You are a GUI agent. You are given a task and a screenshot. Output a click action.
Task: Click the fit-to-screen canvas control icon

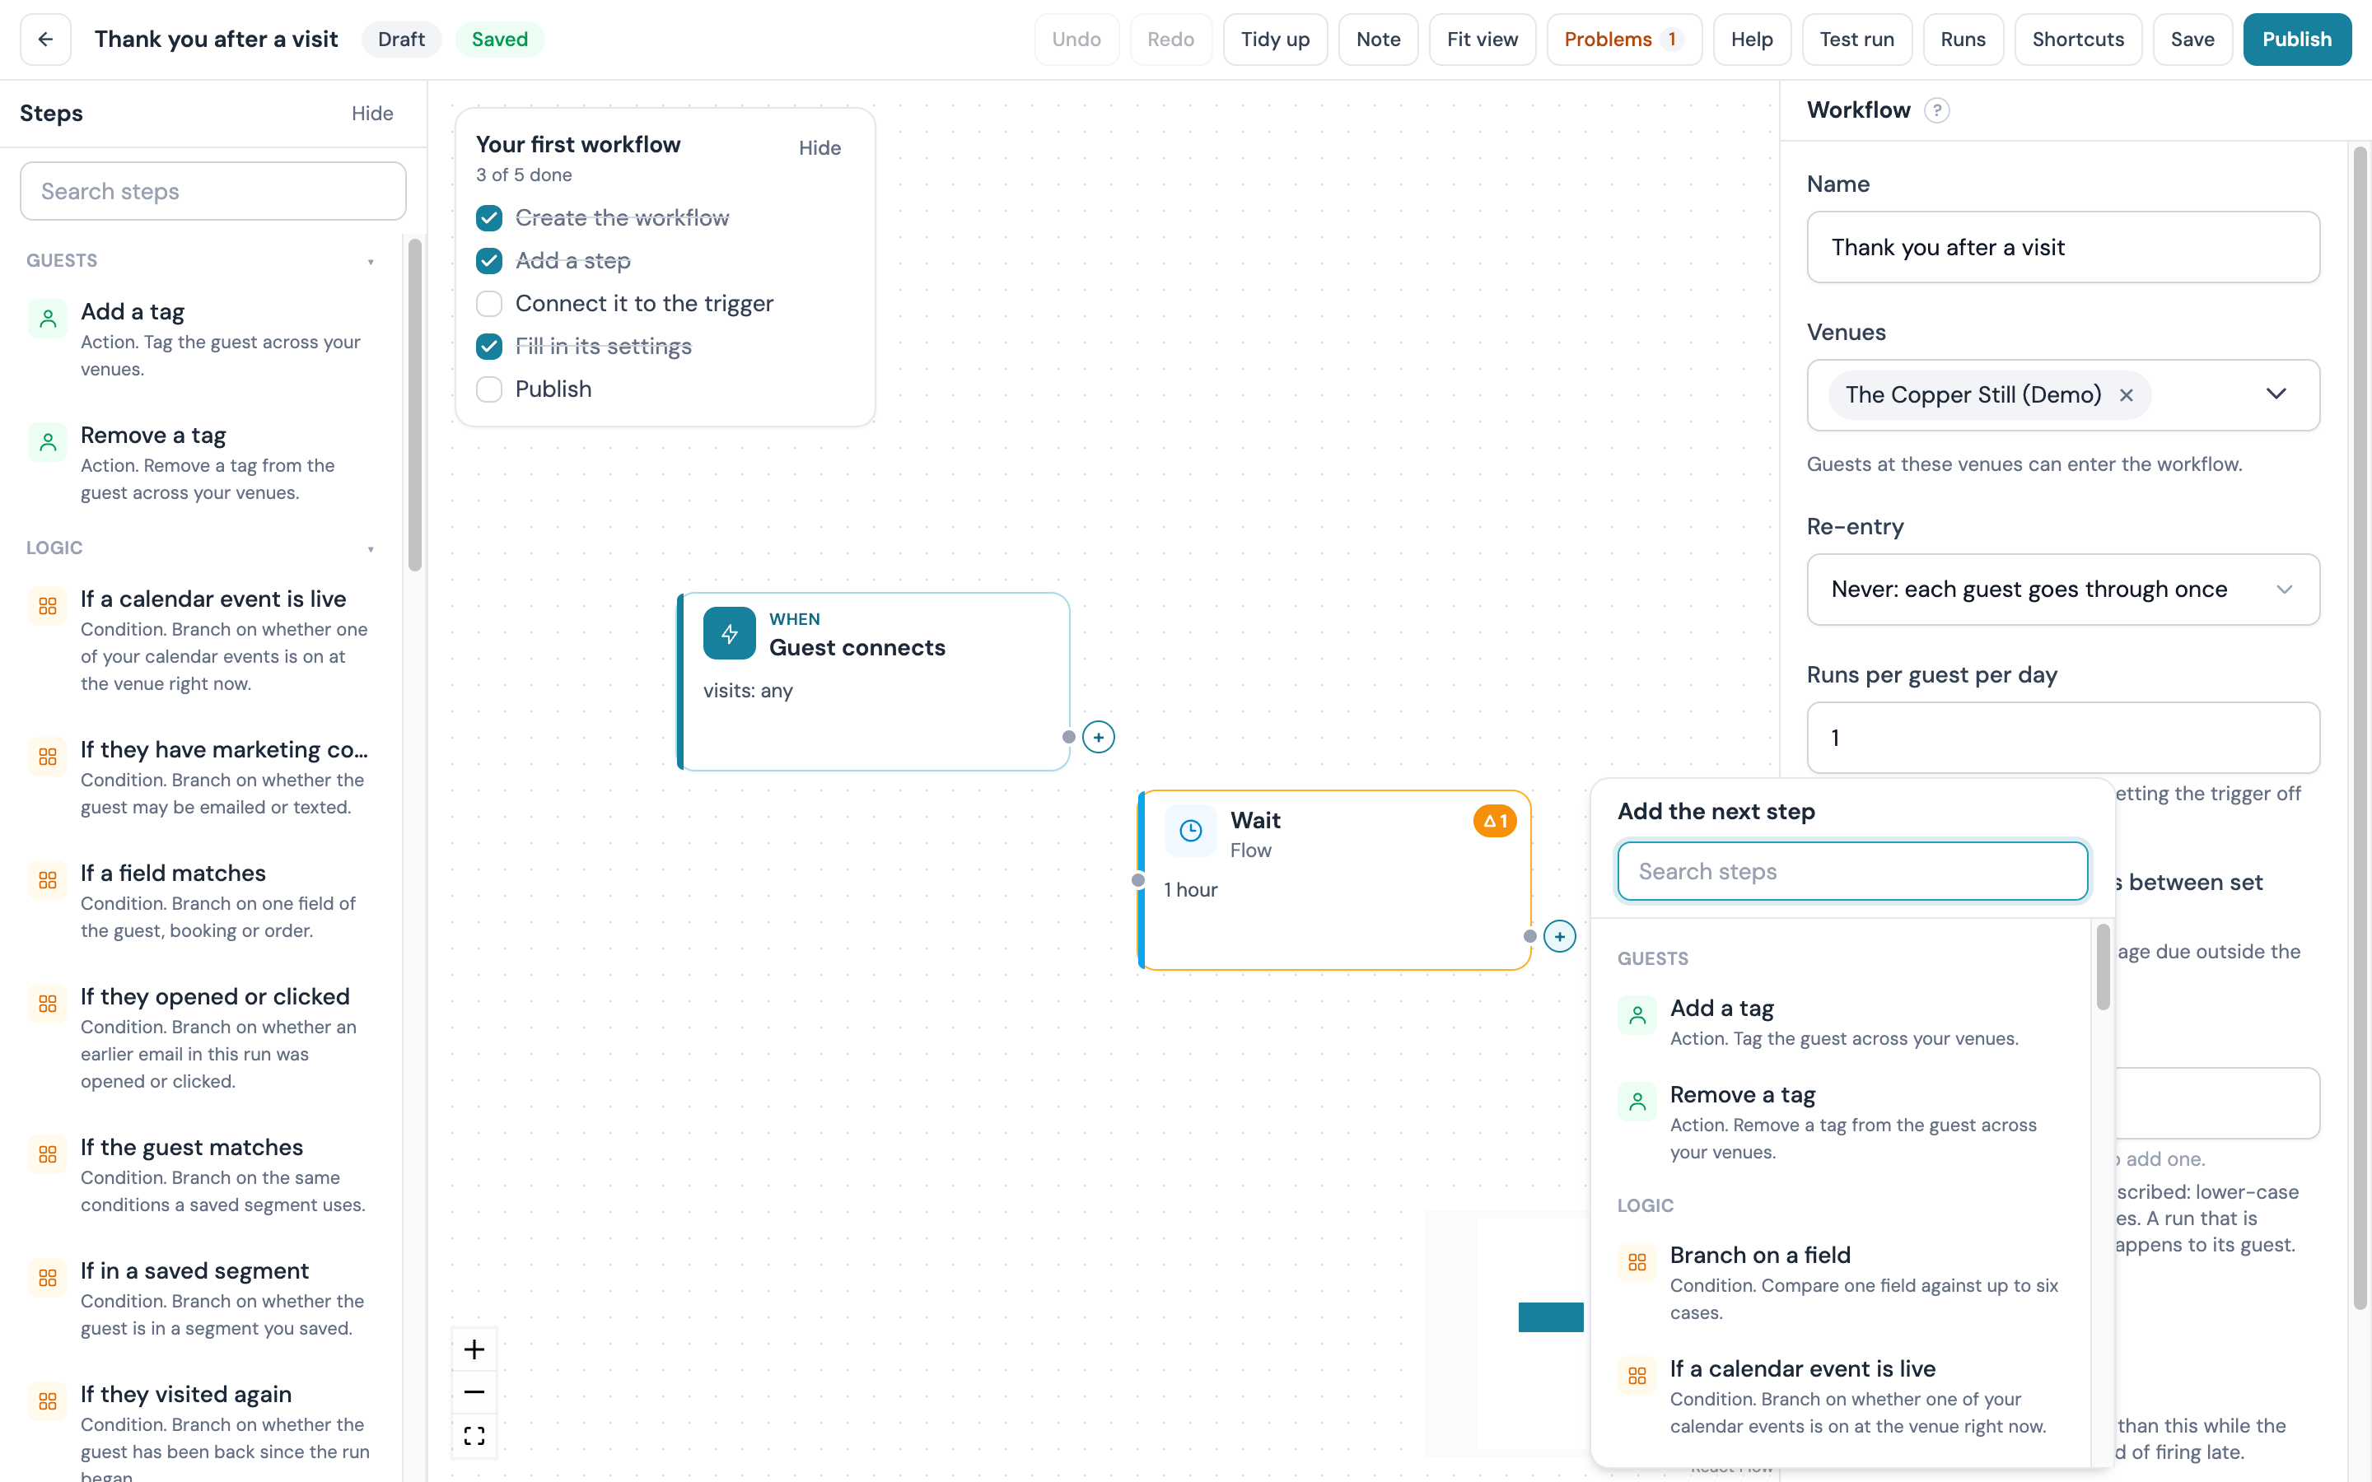pos(474,1435)
